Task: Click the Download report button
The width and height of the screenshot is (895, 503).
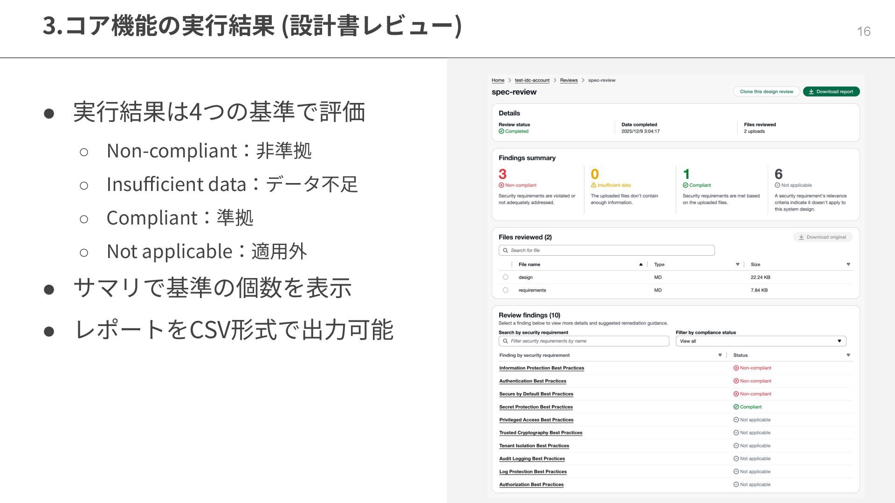Action: click(x=831, y=92)
